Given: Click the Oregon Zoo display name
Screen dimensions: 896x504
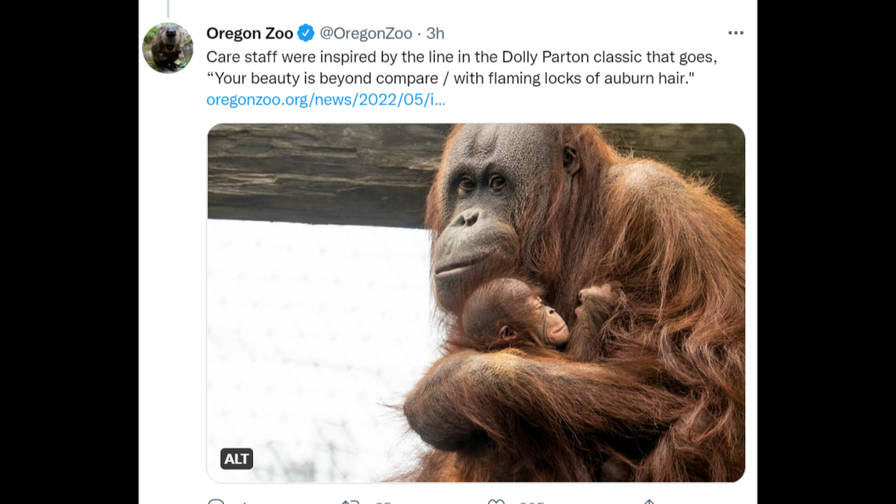Looking at the screenshot, I should (250, 33).
